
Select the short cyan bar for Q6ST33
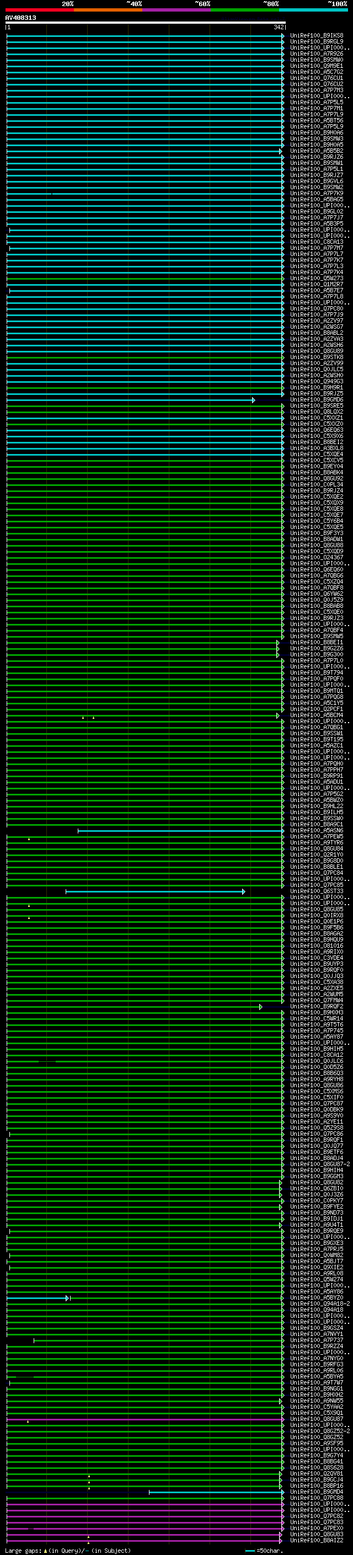click(x=155, y=891)
